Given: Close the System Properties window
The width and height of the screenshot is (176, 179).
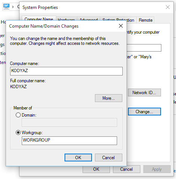Looking at the screenshot, I should [x=168, y=7].
